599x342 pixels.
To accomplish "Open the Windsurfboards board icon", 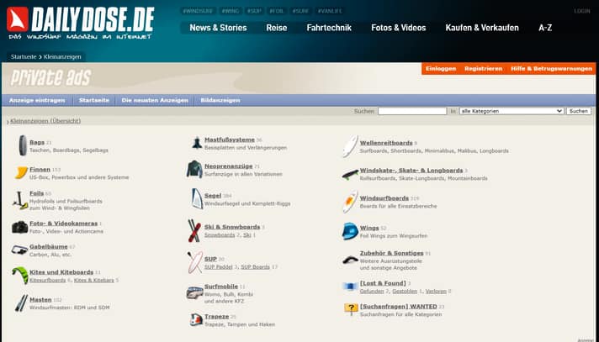I will coord(350,203).
